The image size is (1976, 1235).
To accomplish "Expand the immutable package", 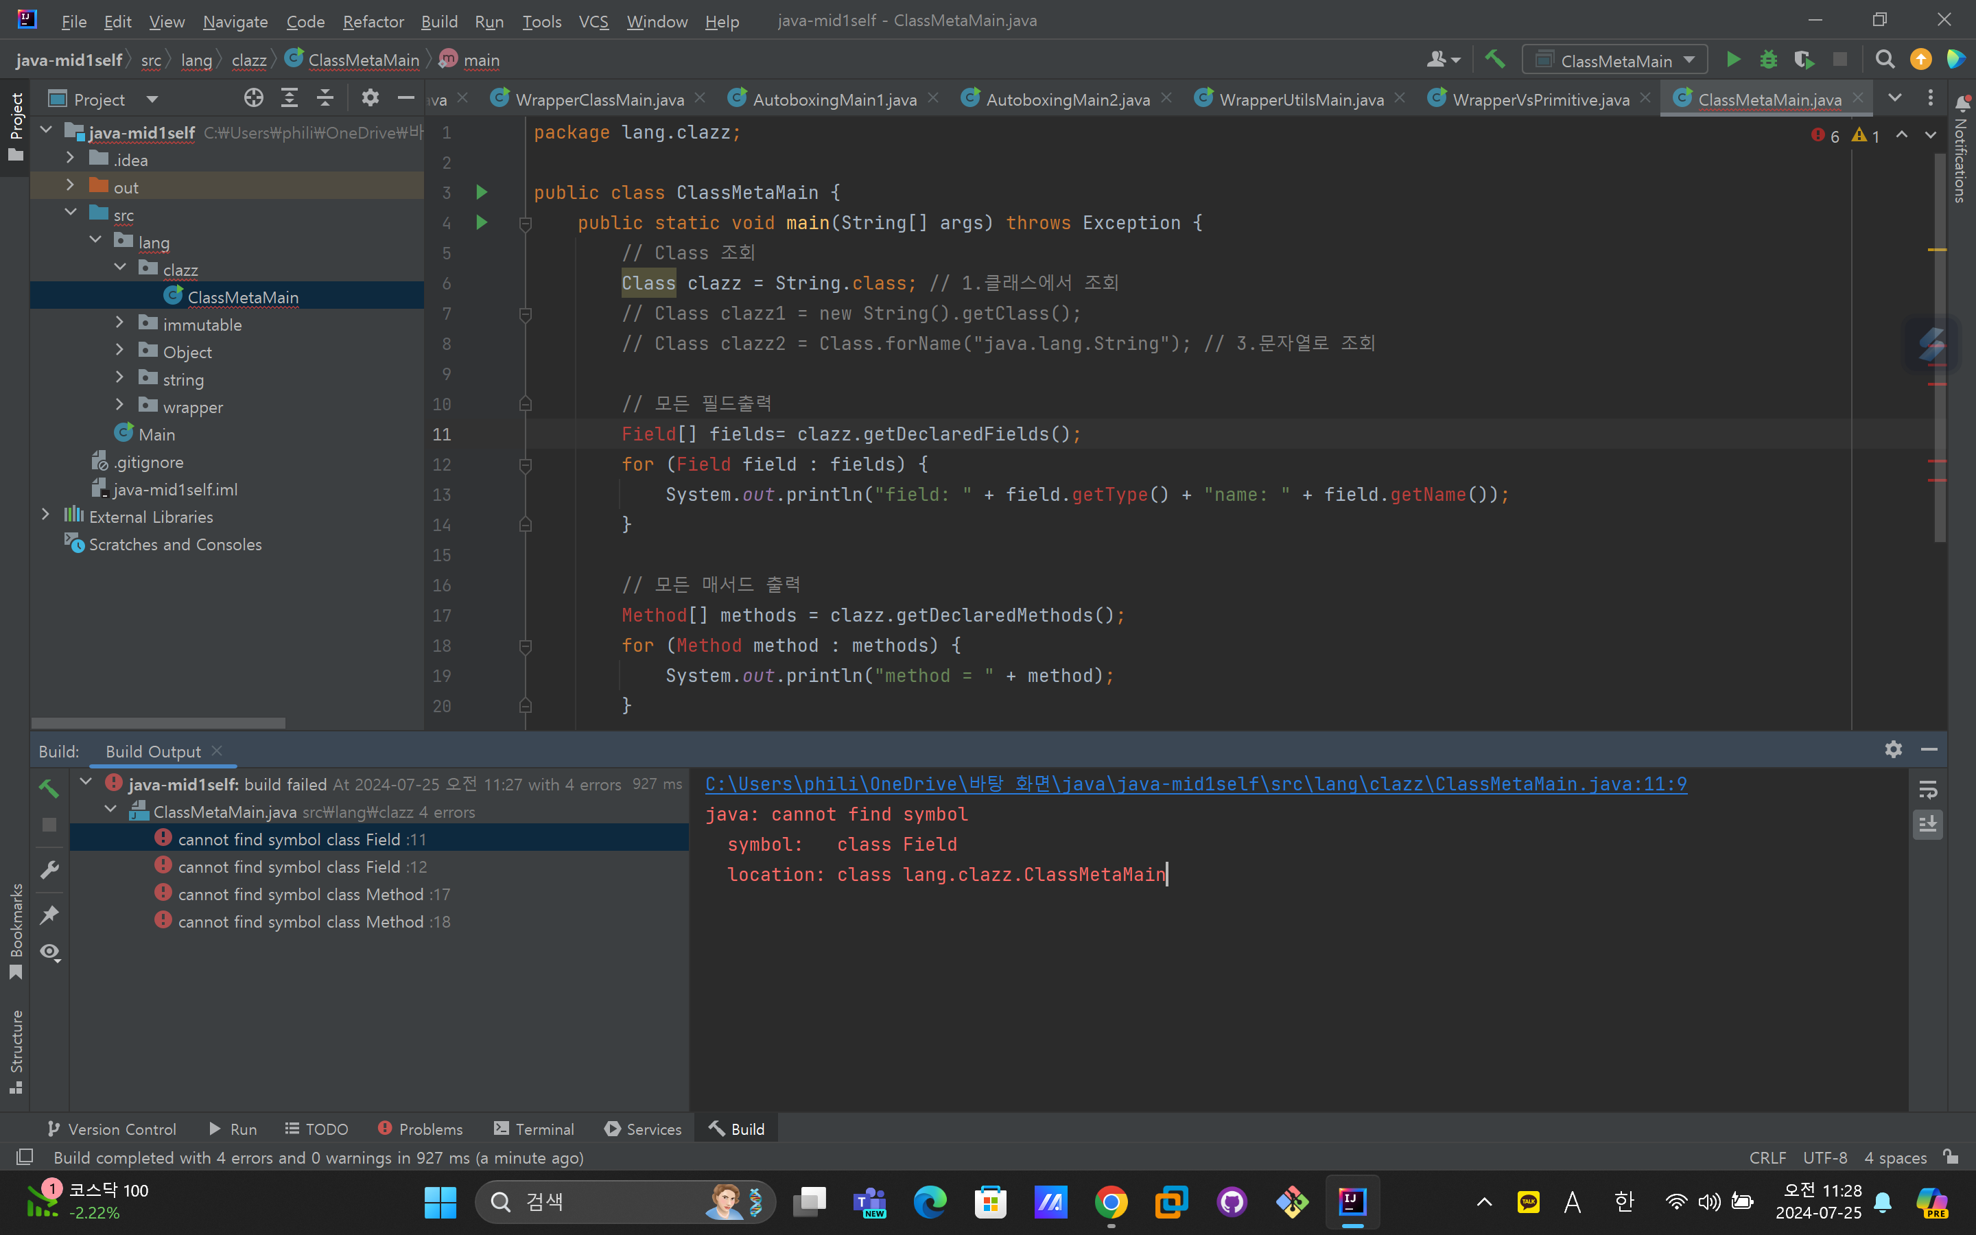I will (120, 323).
